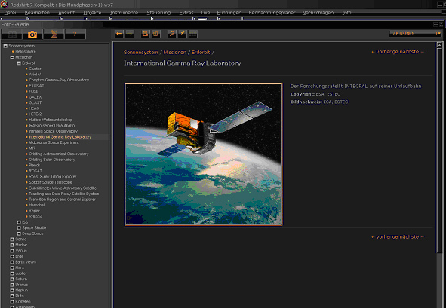The image size is (446, 308).
Task: Expand the Jupiter tree node
Action: [x=12, y=273]
